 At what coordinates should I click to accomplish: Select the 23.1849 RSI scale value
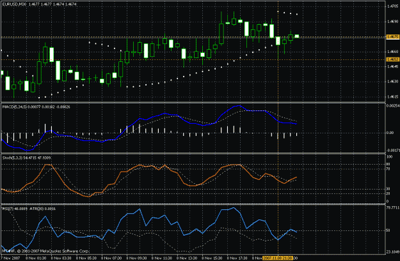[392, 252]
